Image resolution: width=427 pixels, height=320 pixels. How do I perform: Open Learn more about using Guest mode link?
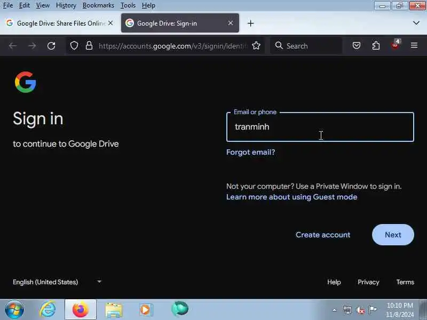[x=291, y=197]
